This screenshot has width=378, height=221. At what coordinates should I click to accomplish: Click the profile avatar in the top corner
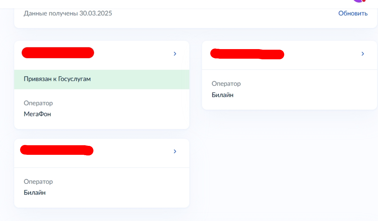coord(358,1)
